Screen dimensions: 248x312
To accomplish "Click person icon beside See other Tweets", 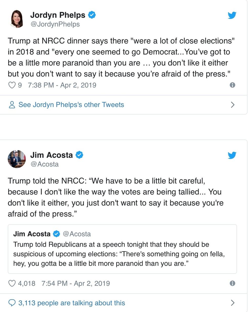I will [x=12, y=105].
